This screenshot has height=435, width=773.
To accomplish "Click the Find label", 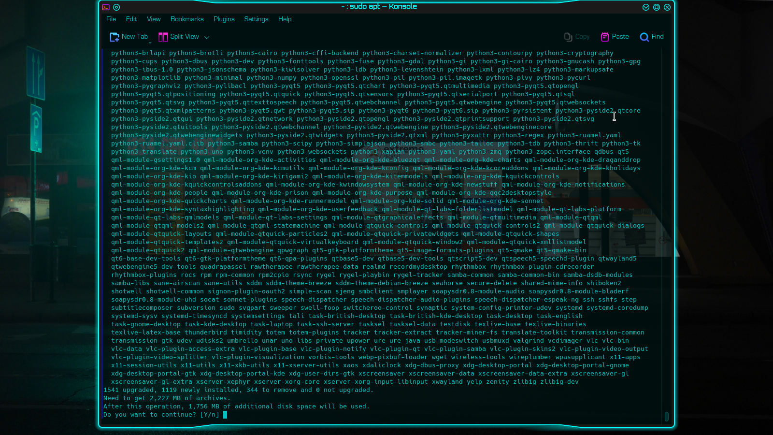I will [x=658, y=37].
